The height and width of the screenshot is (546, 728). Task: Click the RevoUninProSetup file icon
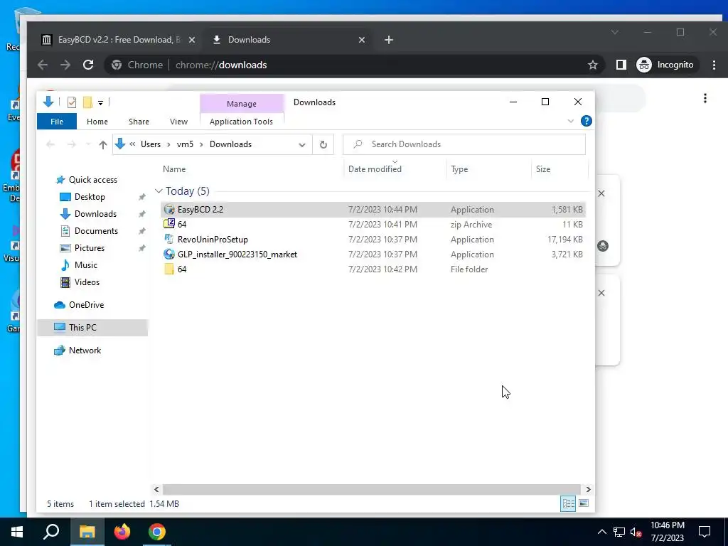[169, 239]
